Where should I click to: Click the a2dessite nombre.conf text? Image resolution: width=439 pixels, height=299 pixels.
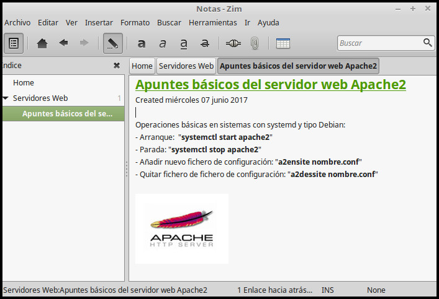(333, 174)
